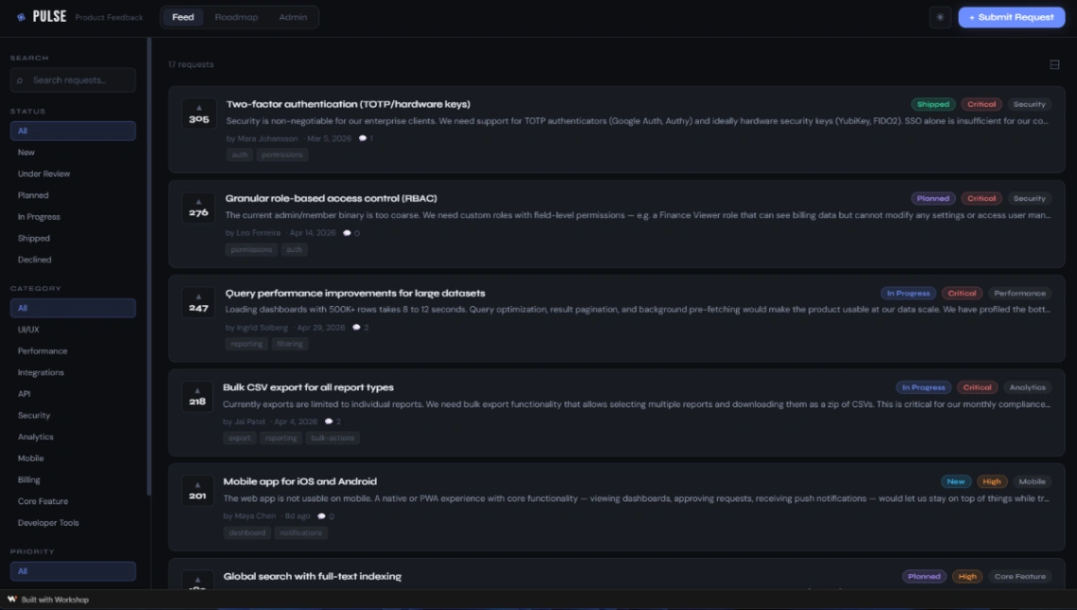Filter category by UI/UX
The image size is (1077, 610).
(73, 330)
